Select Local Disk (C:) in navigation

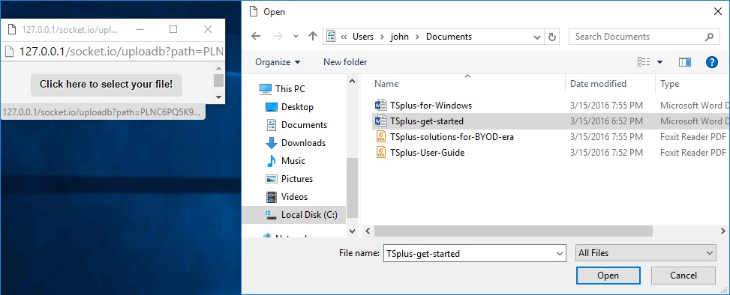(294, 215)
